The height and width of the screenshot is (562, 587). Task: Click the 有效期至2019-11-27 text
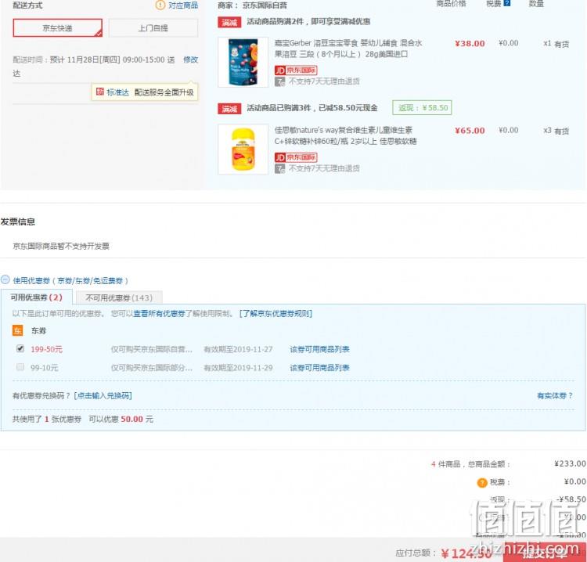[238, 349]
